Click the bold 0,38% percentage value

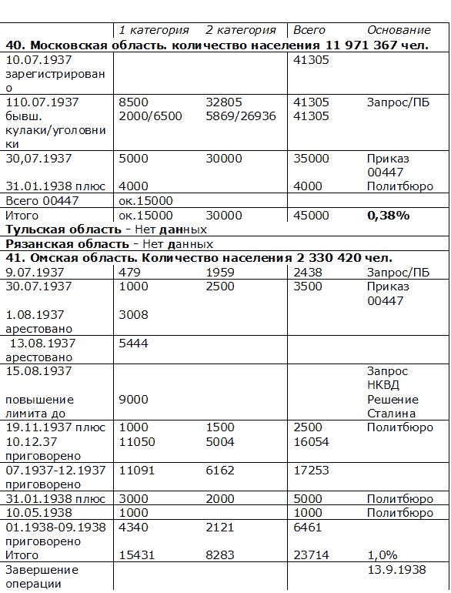pyautogui.click(x=388, y=216)
